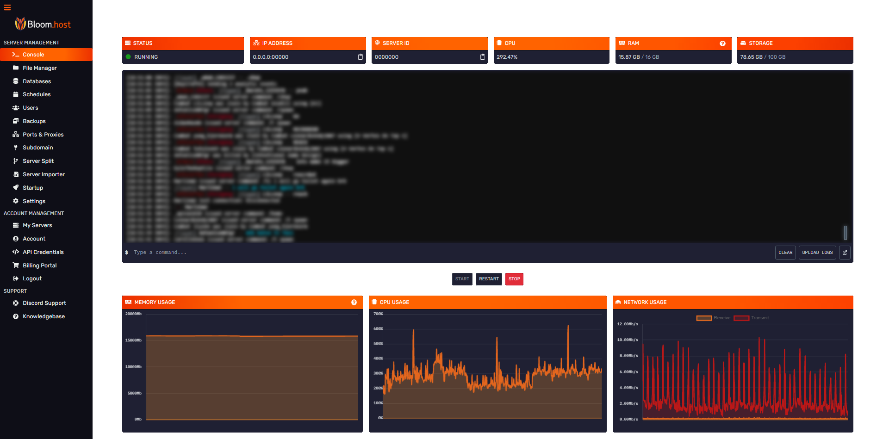Image resolution: width=883 pixels, height=439 pixels.
Task: Clear the console output
Action: [x=785, y=253]
